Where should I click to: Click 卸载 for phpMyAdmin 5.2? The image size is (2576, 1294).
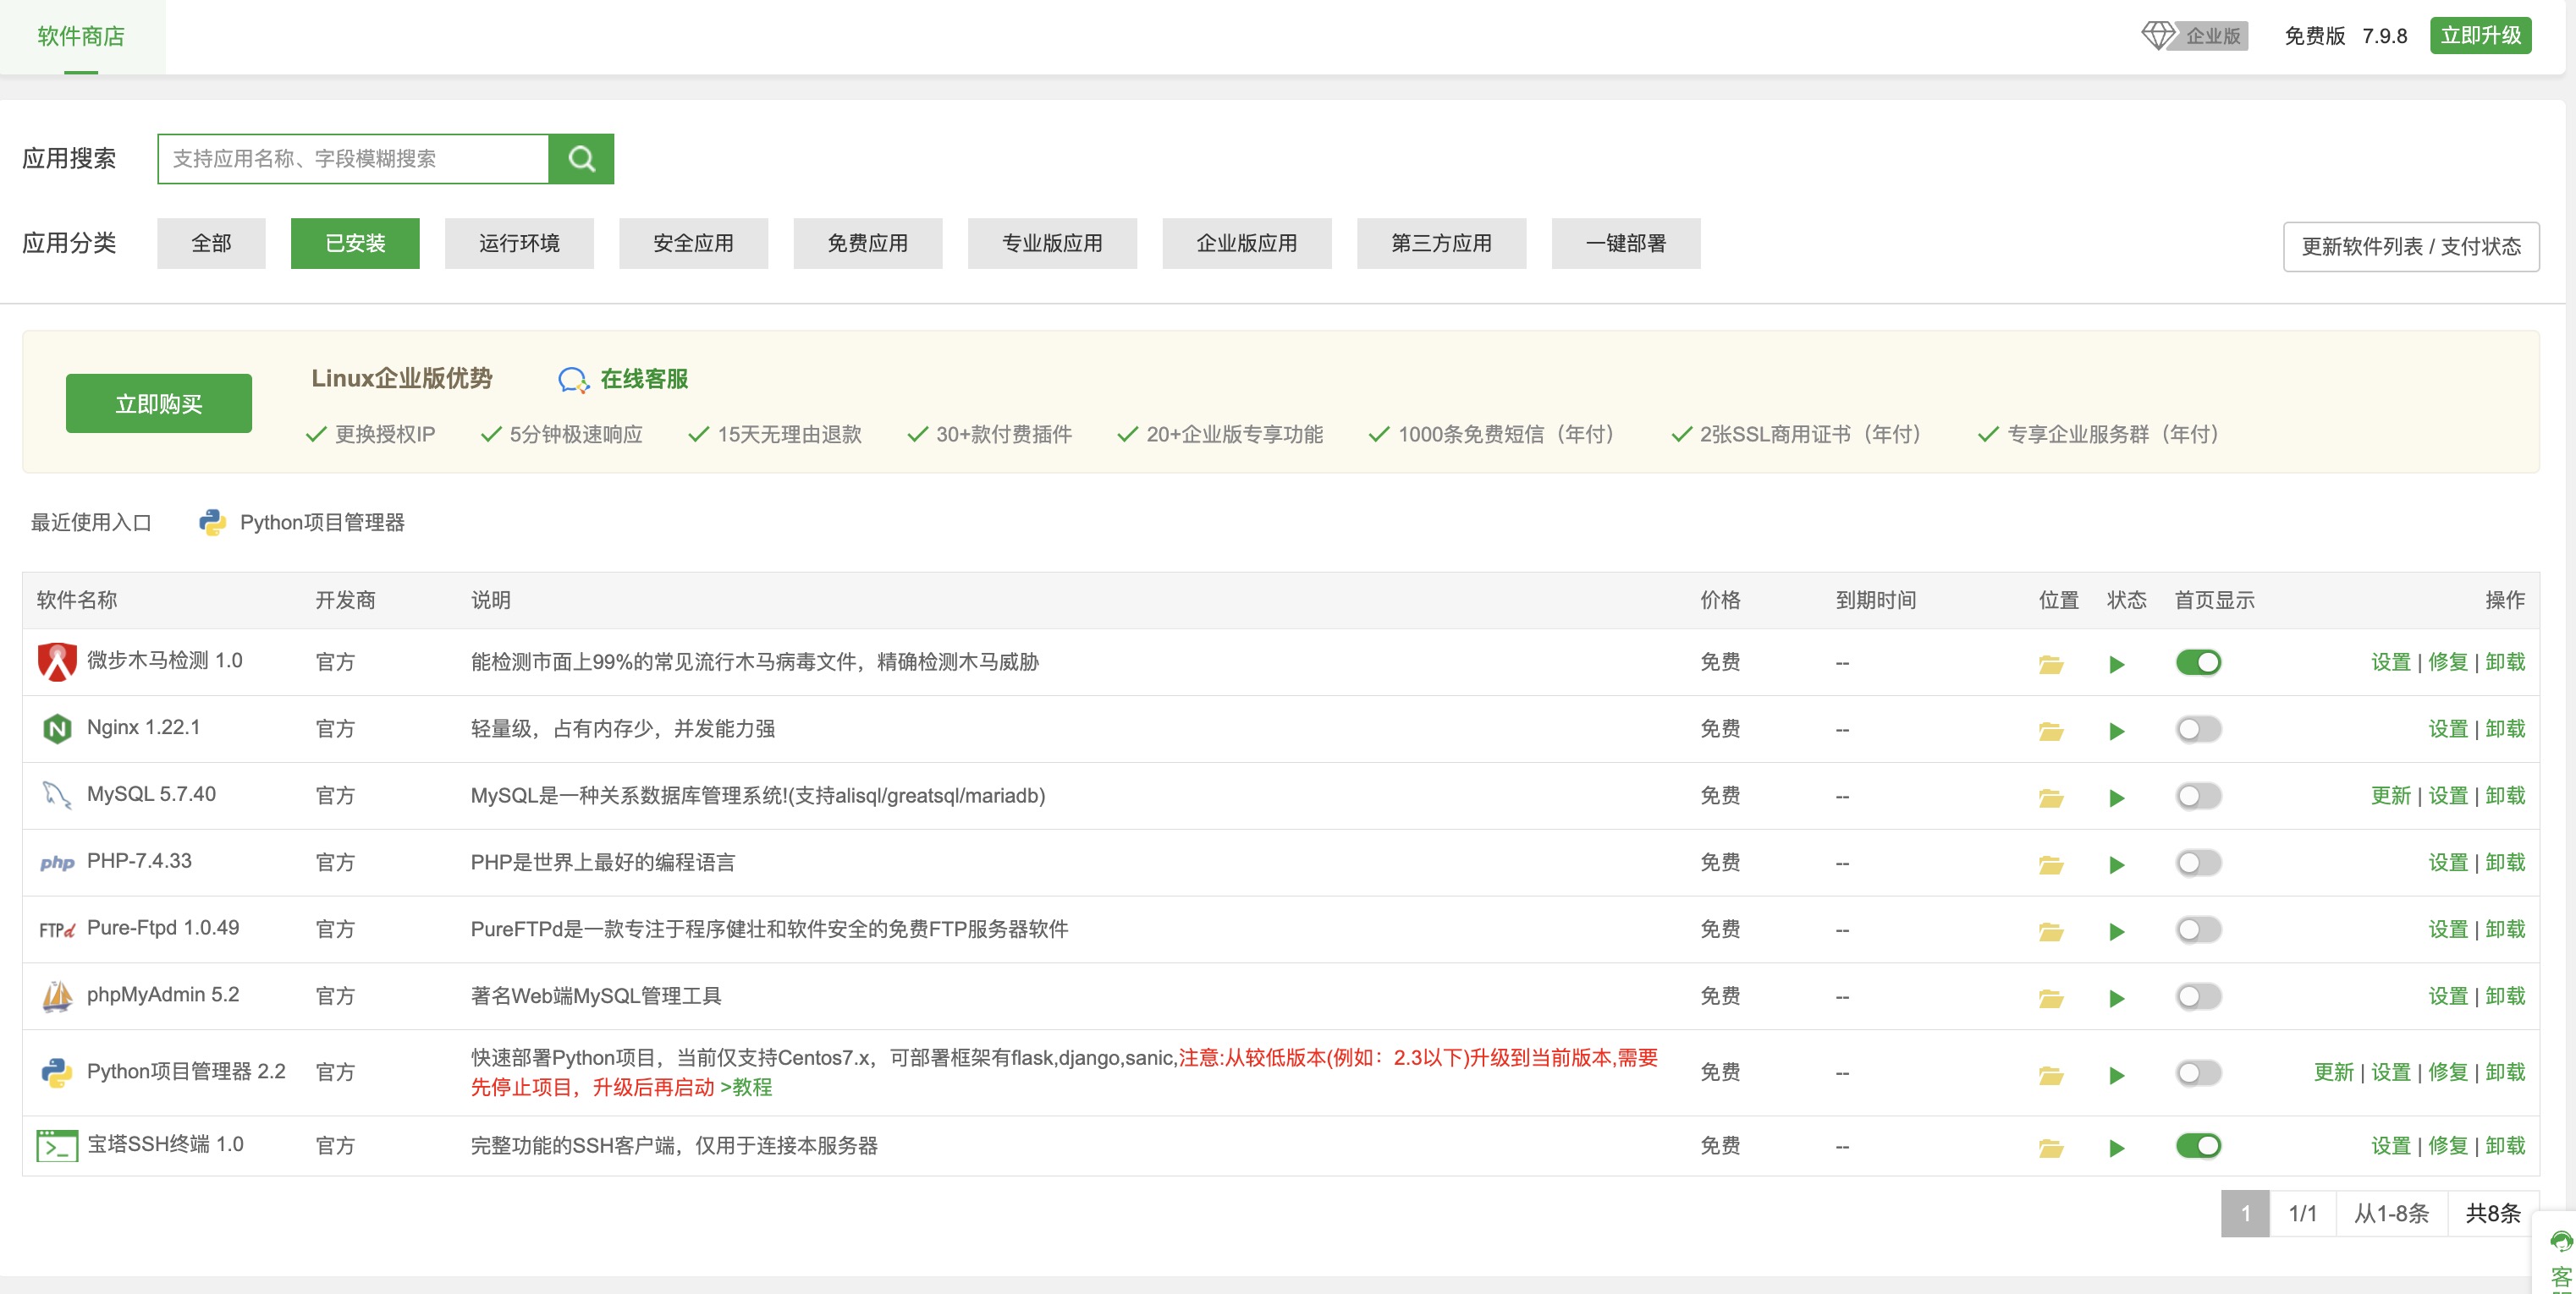coord(2504,997)
